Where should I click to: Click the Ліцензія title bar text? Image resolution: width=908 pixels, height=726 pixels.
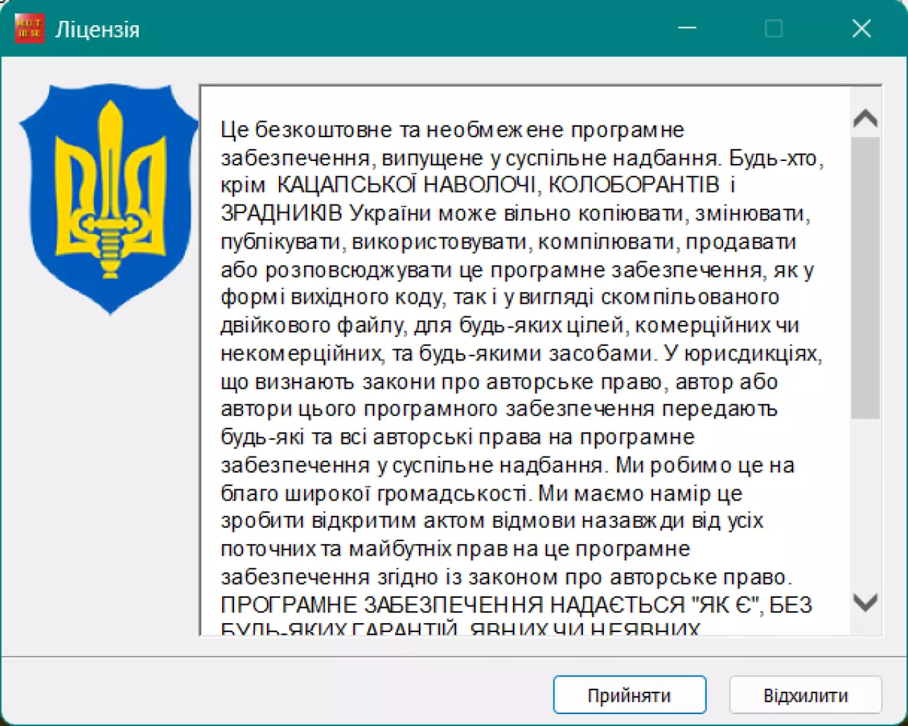[x=97, y=30]
